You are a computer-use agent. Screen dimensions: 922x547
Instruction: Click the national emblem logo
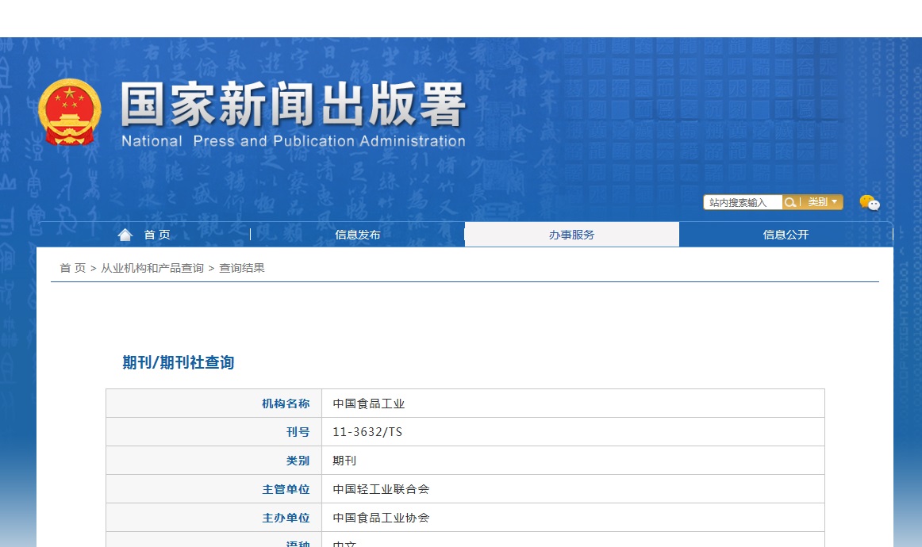coord(69,111)
